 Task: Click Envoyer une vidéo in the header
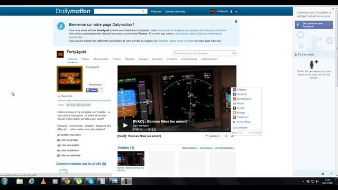175,12
